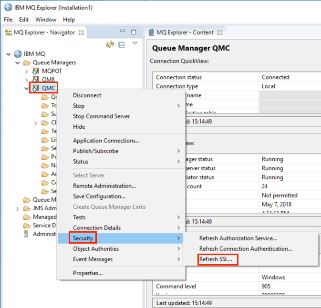Click the QMC queue manager icon
Viewport: 321px width, 308px height.
(36, 88)
